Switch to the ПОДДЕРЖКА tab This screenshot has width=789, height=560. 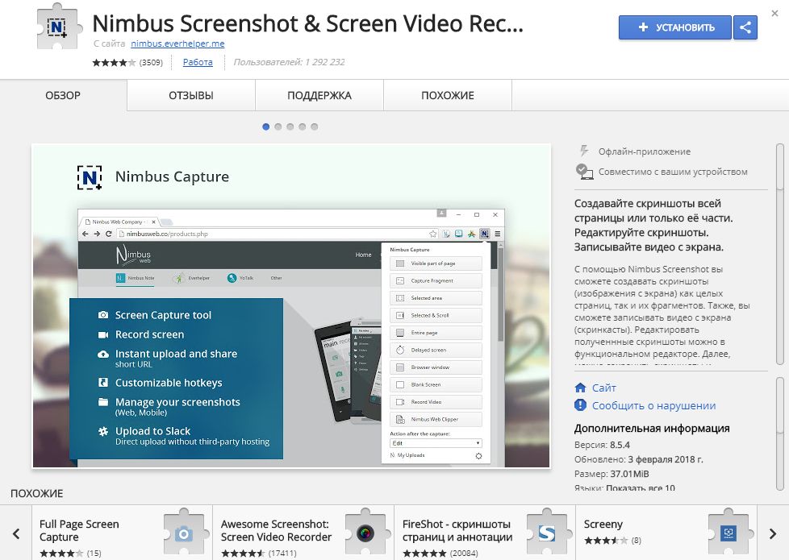[319, 95]
